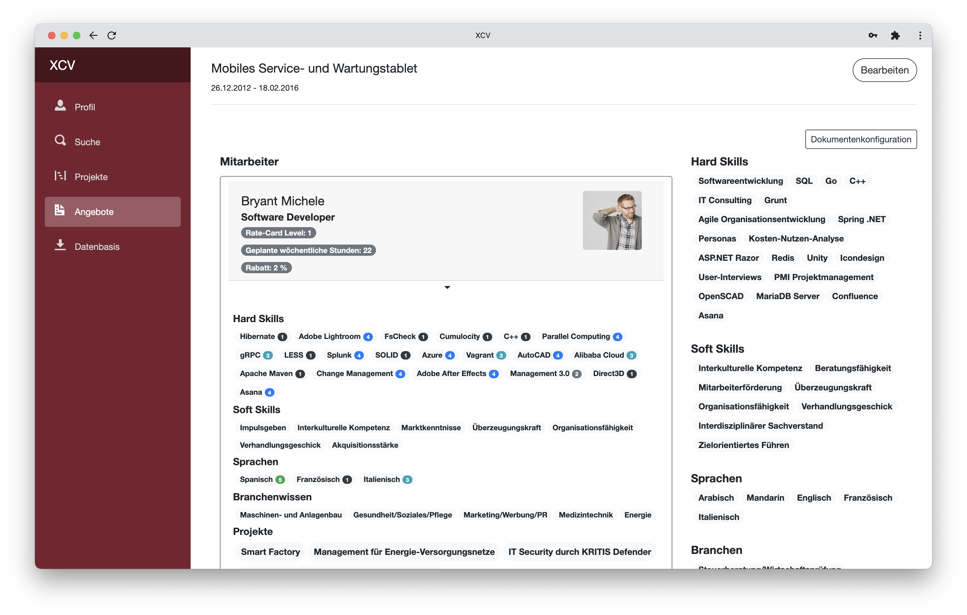This screenshot has height=615, width=967.
Task: Click the Kosten-Nutzen-Analyse tag
Action: point(796,239)
